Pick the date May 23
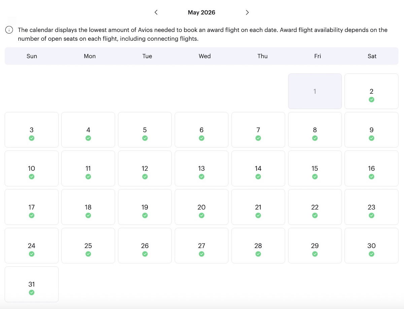Image resolution: width=404 pixels, height=309 pixels. click(x=371, y=207)
